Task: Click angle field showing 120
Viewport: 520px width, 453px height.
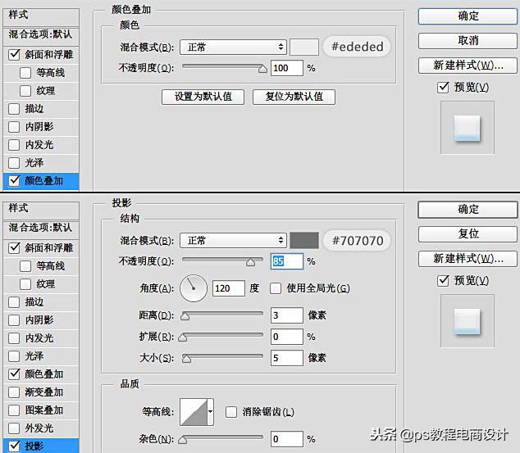Action: (x=229, y=288)
